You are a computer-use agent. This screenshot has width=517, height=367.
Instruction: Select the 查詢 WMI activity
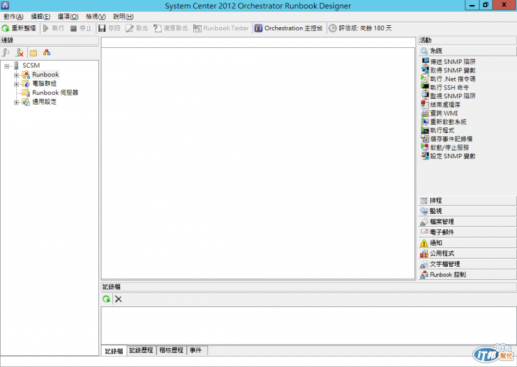point(439,113)
